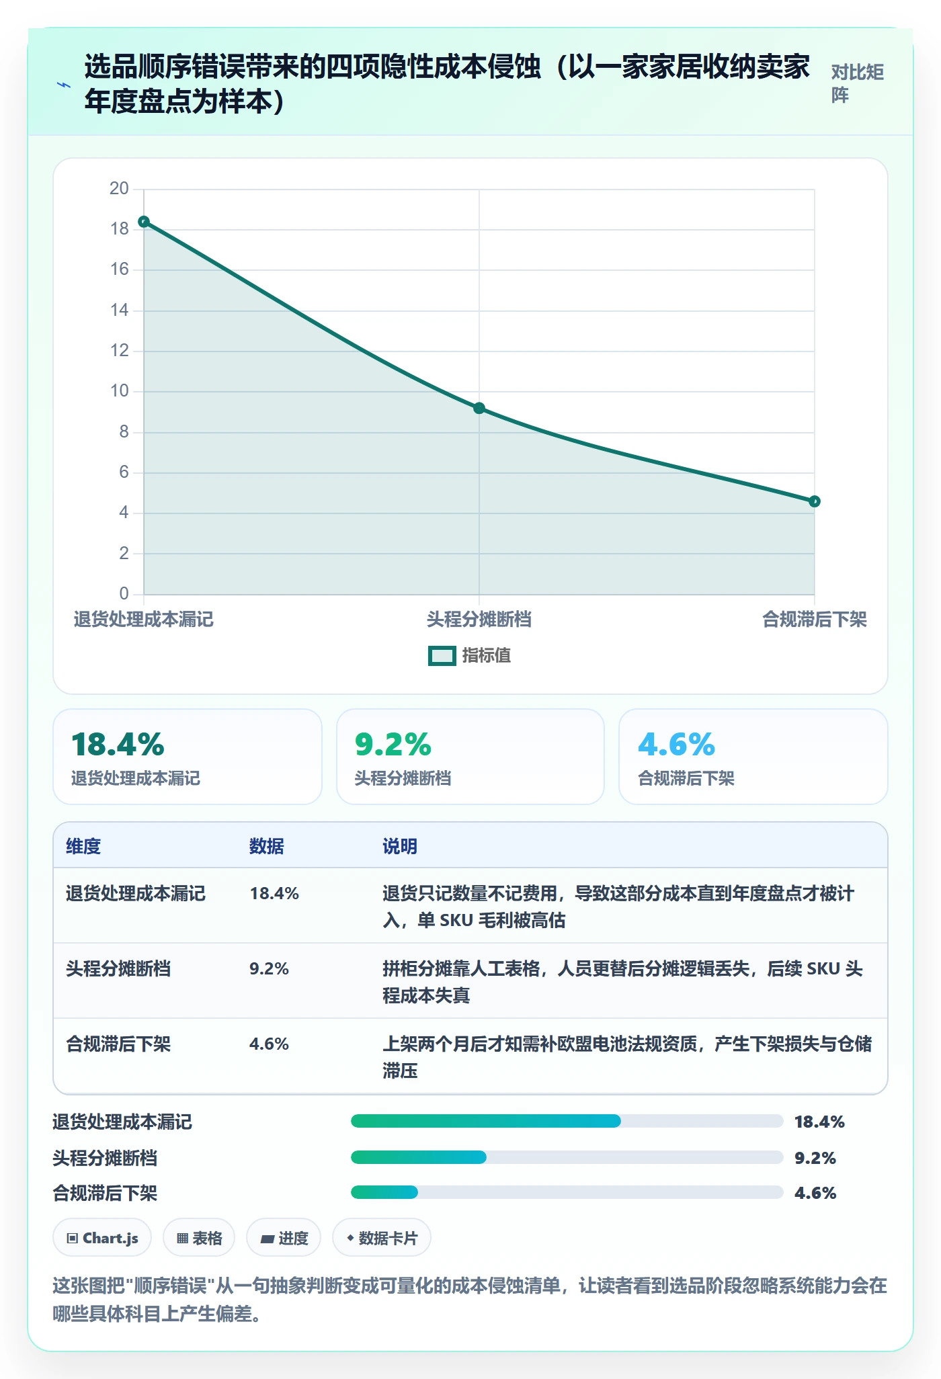941x1379 pixels.
Task: Click x-axis label 合规滞后下架 under the chart
Action: (815, 619)
